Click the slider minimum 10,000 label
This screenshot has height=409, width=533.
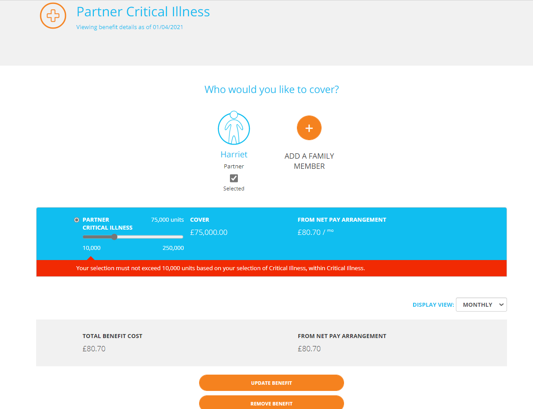pyautogui.click(x=92, y=248)
